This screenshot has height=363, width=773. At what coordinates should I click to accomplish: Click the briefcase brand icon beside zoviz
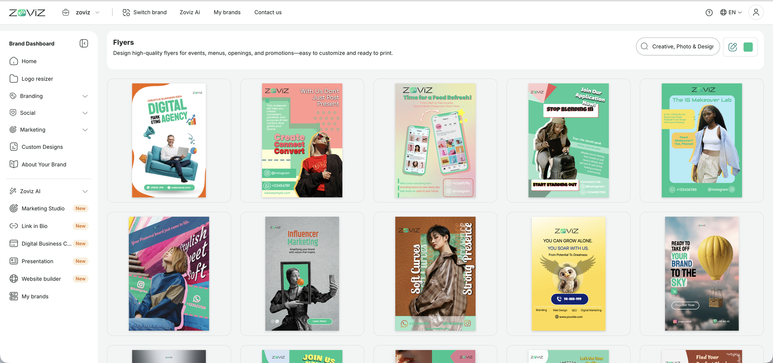tap(66, 12)
